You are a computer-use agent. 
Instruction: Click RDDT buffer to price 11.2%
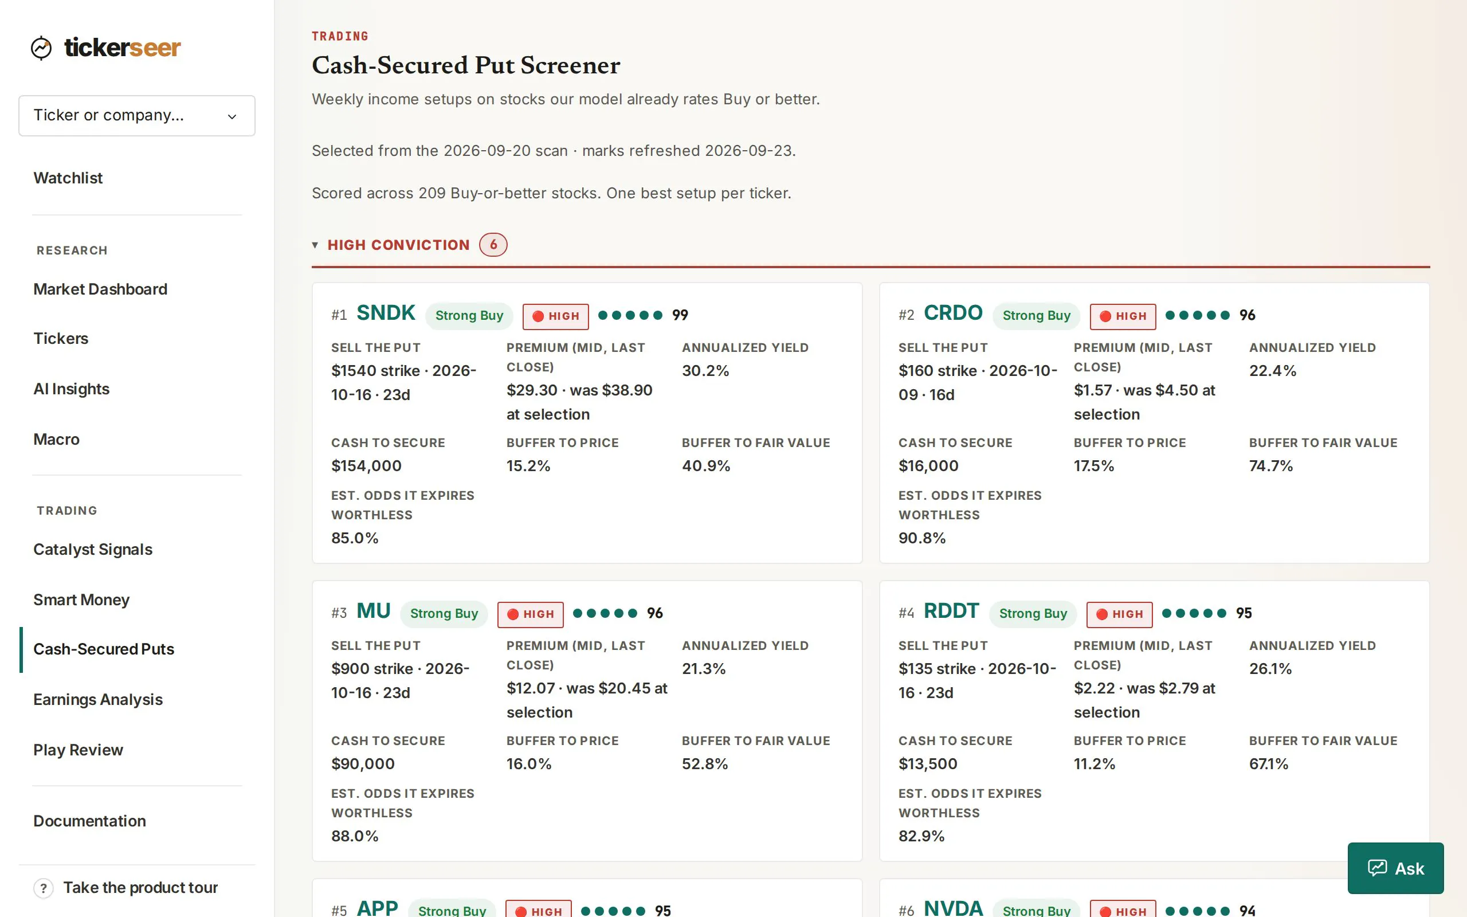pyautogui.click(x=1094, y=763)
